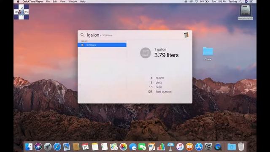Open the File menu

48,2
